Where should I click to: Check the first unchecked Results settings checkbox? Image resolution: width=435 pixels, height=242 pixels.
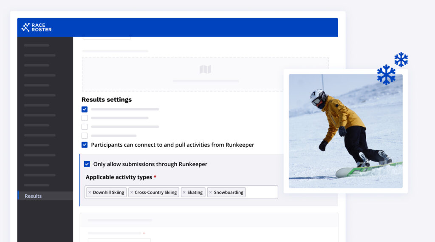point(85,118)
